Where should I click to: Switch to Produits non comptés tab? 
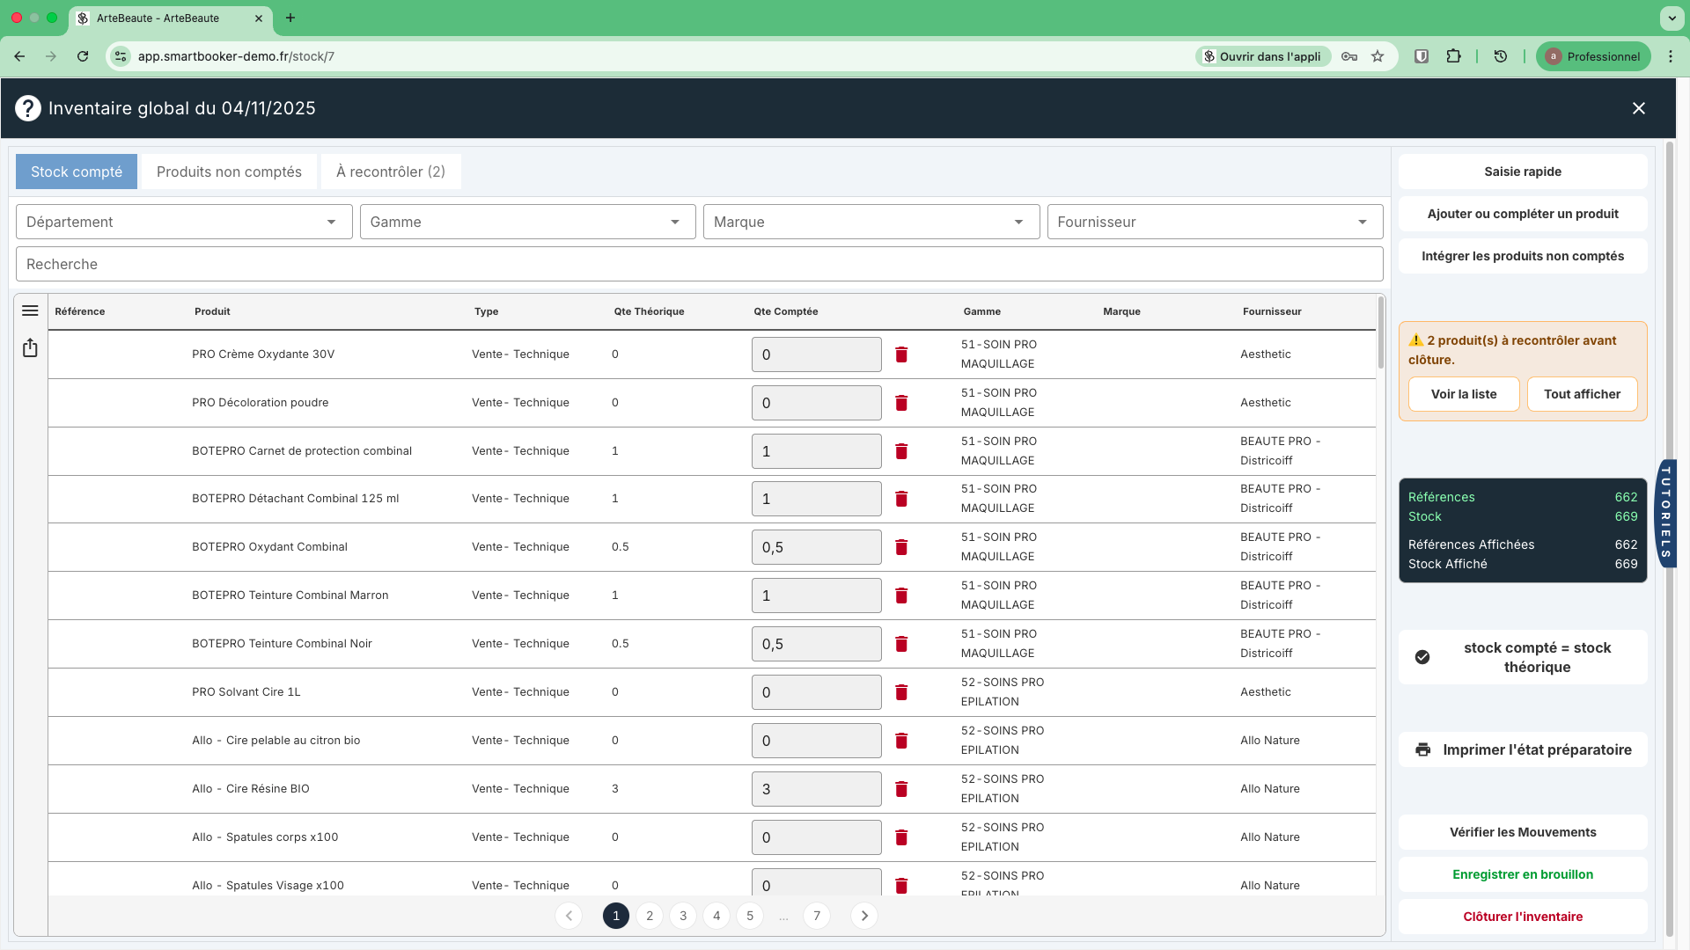[229, 172]
